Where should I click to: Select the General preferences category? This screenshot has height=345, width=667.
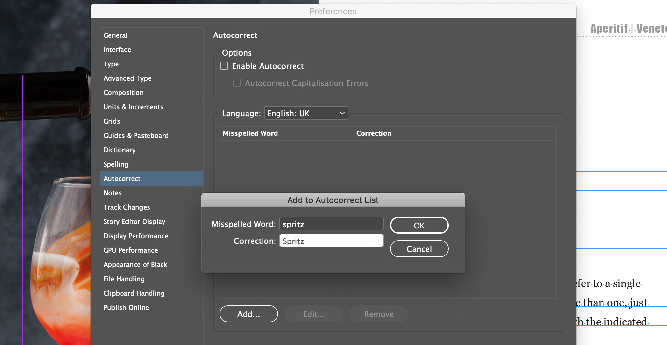[x=115, y=35]
